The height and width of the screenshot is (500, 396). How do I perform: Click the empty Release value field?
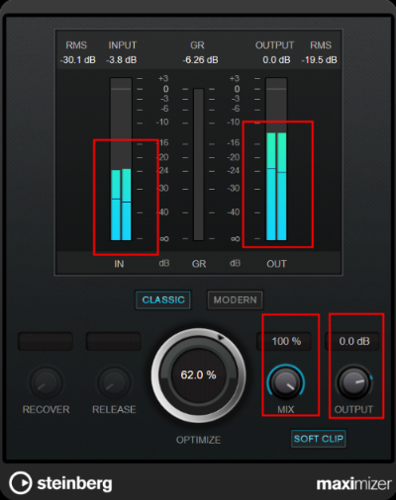(114, 341)
